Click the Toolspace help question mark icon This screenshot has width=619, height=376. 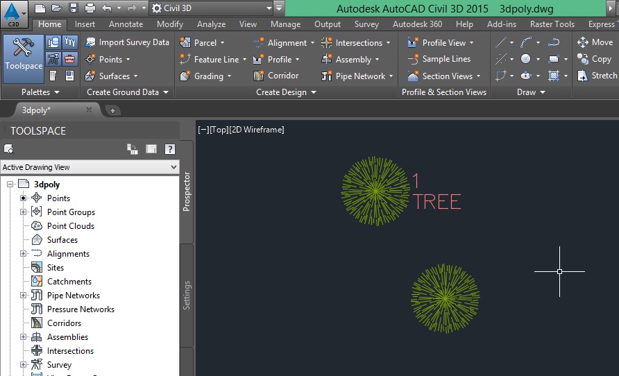click(x=169, y=148)
